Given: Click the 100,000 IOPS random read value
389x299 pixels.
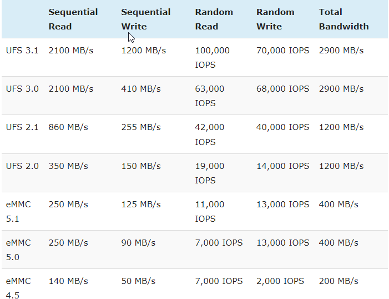Looking at the screenshot, I should click(x=212, y=57).
